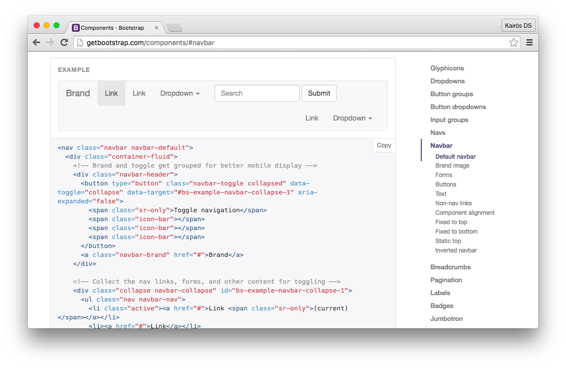This screenshot has width=566, height=368.
Task: Go to Breadcrumbs in the sidebar
Action: coord(451,267)
